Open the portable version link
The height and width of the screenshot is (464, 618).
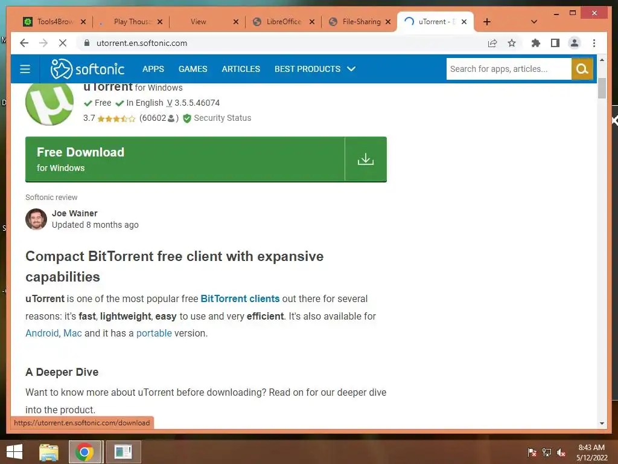[x=154, y=333]
